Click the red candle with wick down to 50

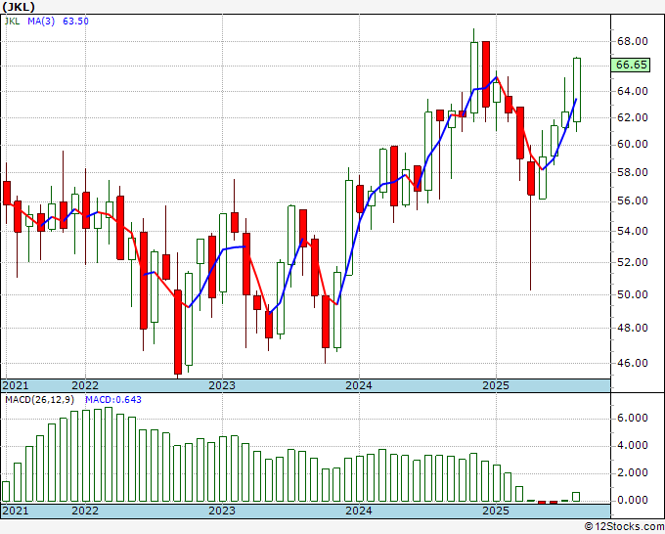[x=531, y=178]
